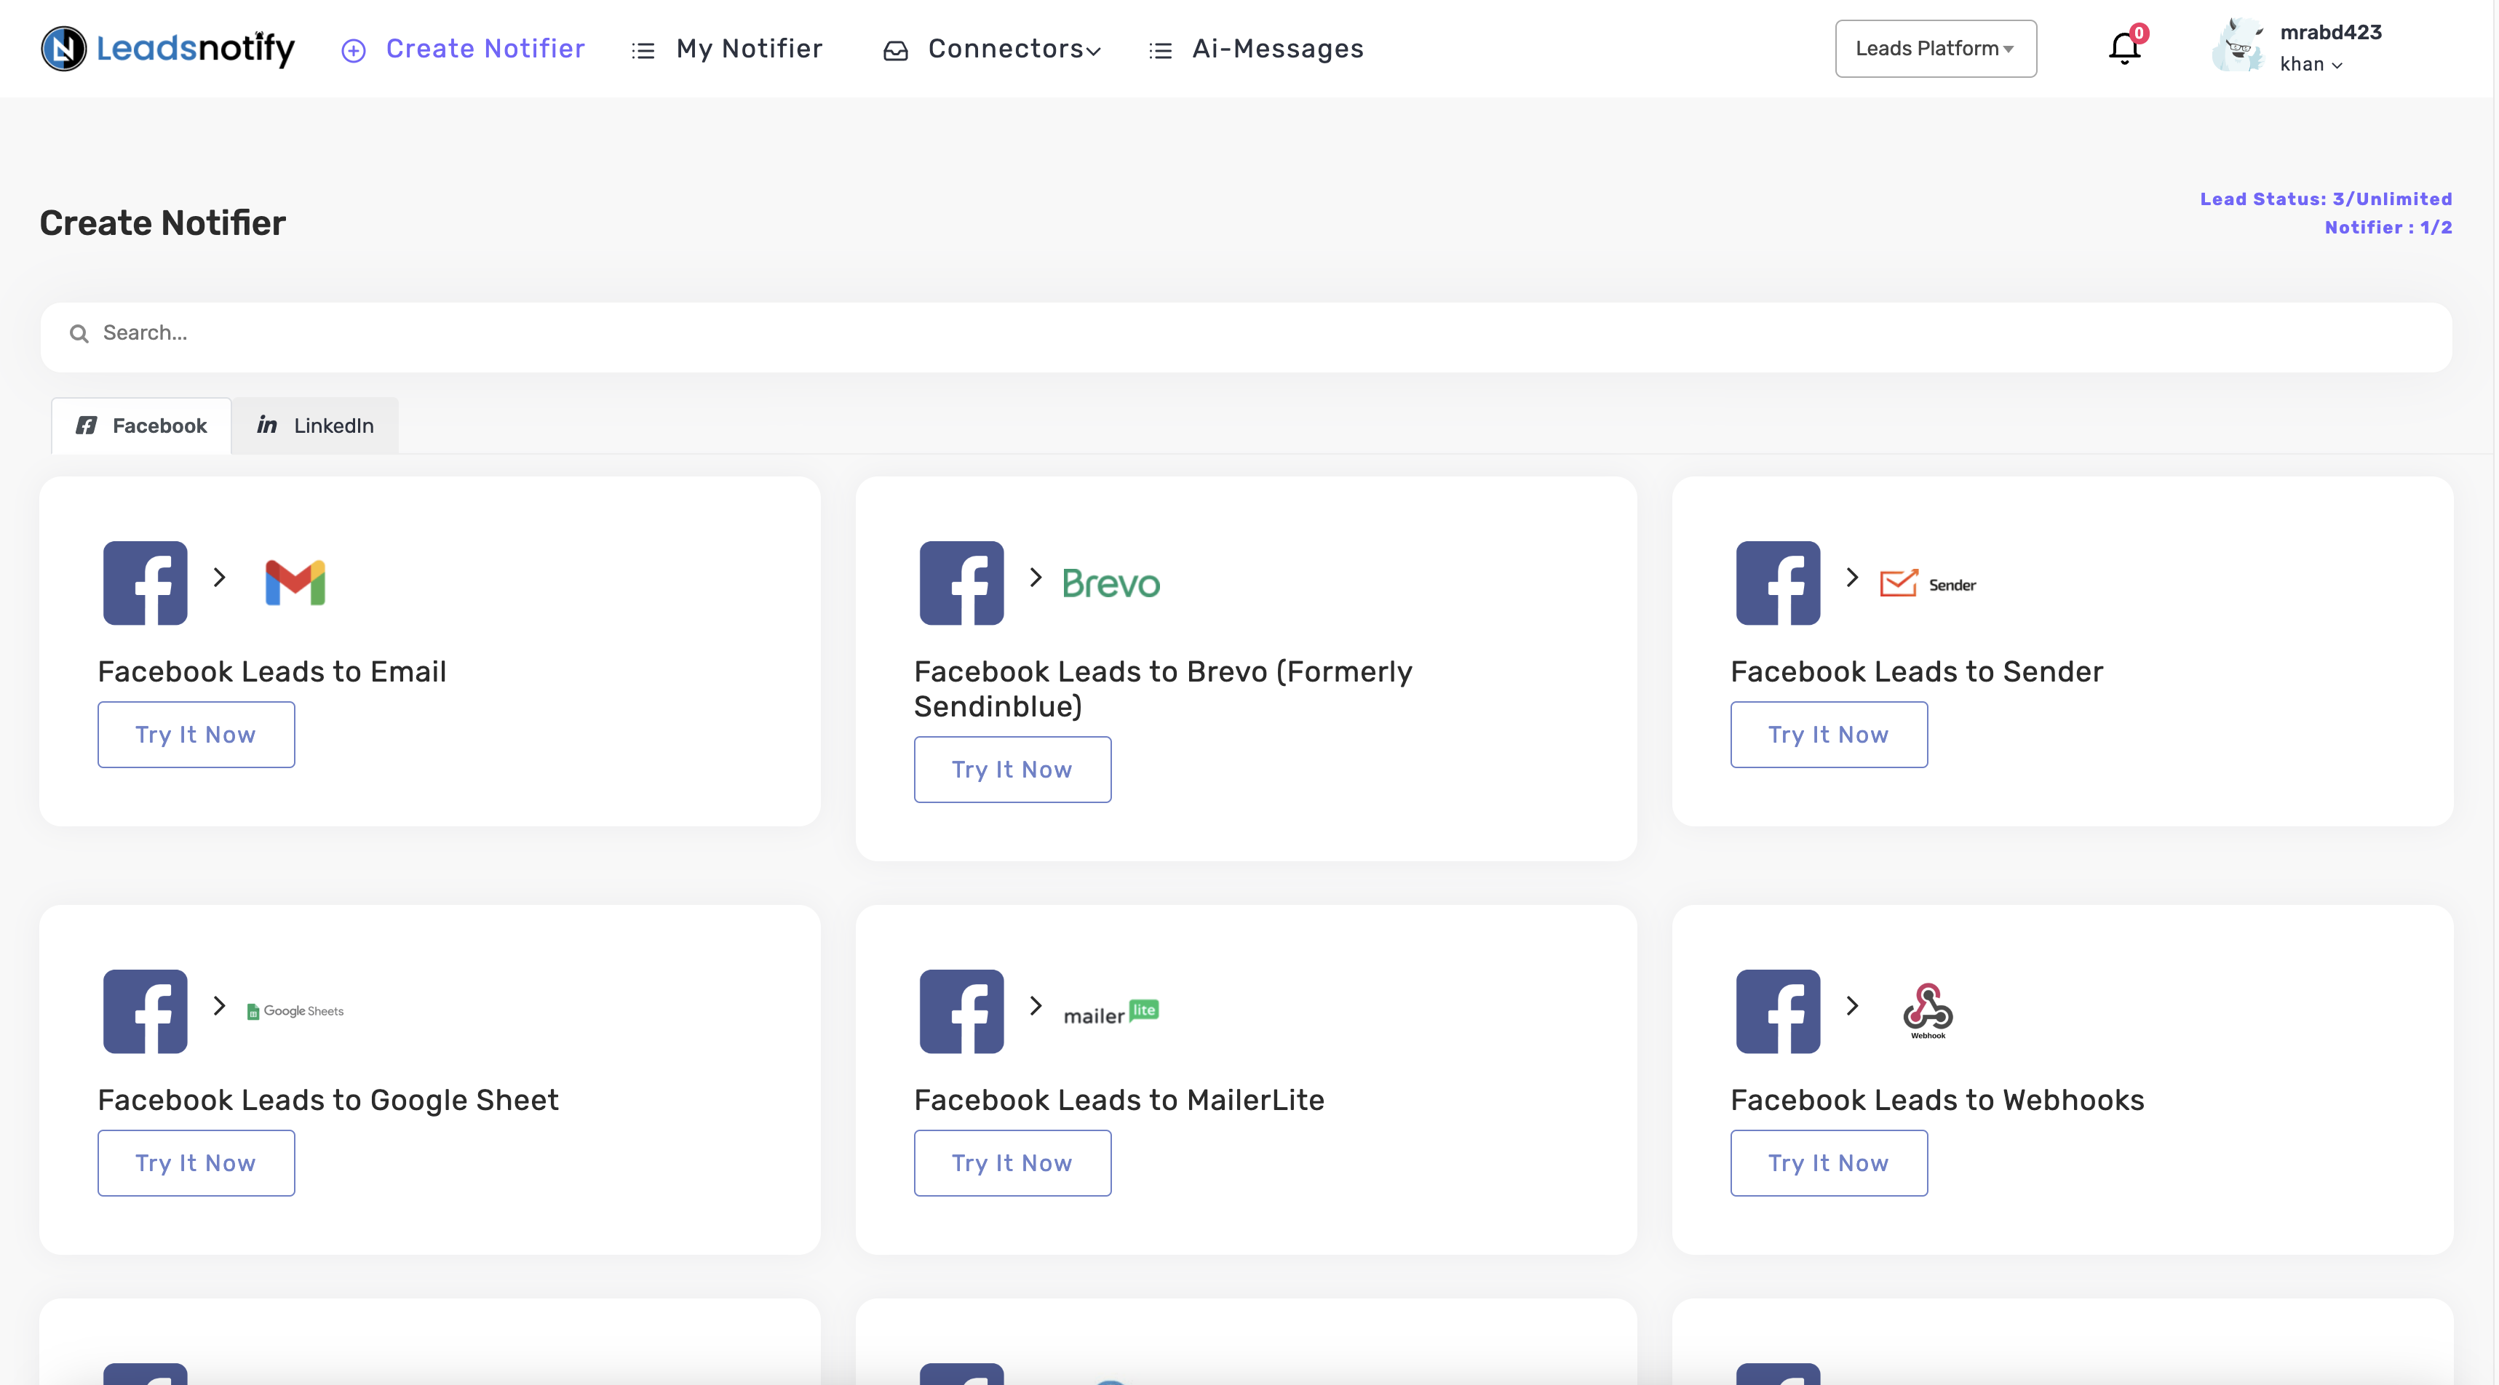
Task: Open the Create Notifier menu item
Action: pyautogui.click(x=463, y=49)
